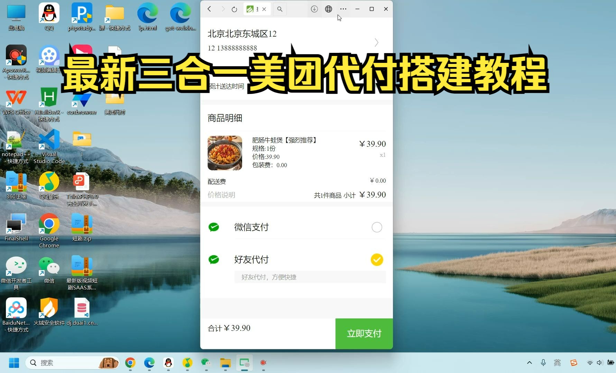Image resolution: width=616 pixels, height=373 pixels.
Task: Click the 价格说明 link
Action: (221, 195)
